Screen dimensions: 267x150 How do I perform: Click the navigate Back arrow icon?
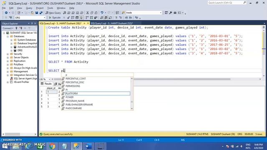tap(6, 13)
